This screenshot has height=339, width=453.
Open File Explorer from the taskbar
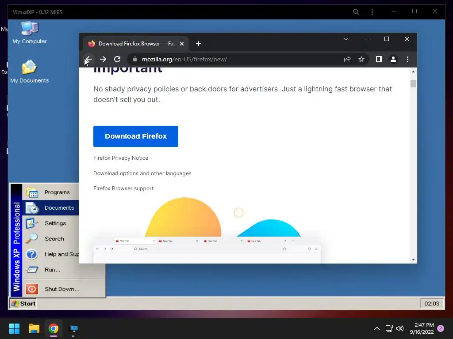(34, 328)
